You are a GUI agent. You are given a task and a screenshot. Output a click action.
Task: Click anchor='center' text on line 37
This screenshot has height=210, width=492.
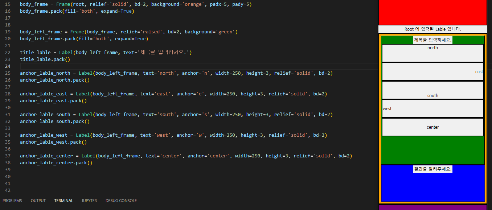point(209,156)
